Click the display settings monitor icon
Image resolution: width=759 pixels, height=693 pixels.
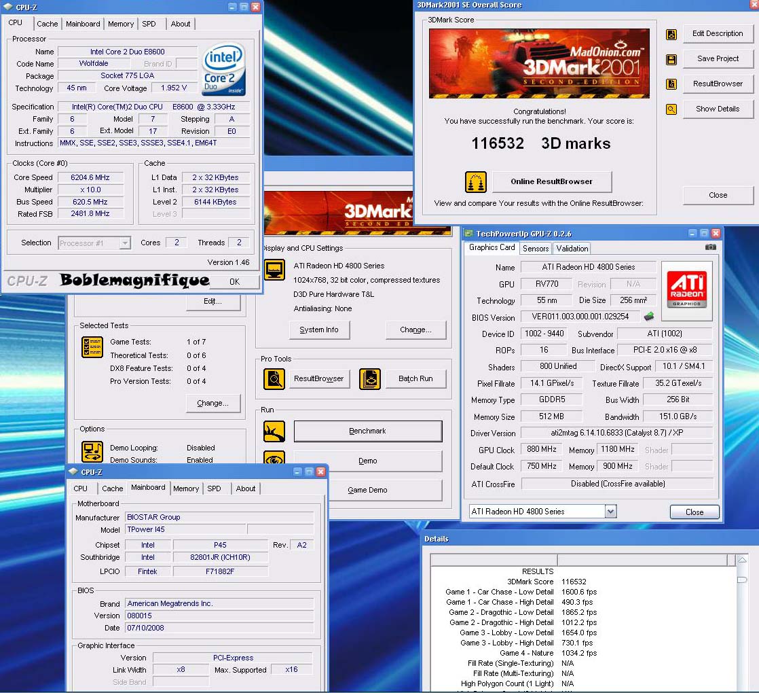[x=274, y=270]
